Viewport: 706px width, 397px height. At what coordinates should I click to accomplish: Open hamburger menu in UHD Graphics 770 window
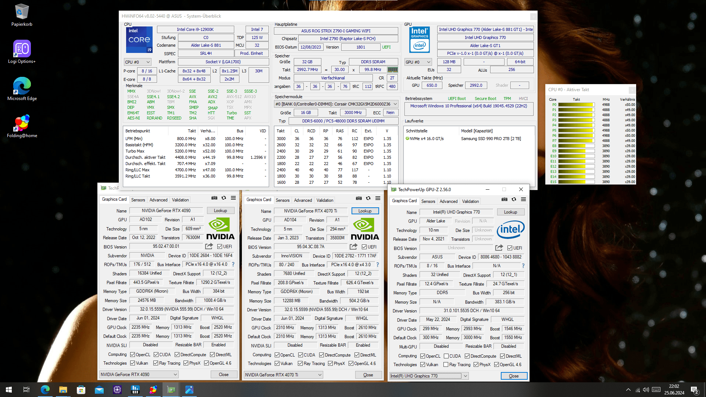(x=523, y=199)
